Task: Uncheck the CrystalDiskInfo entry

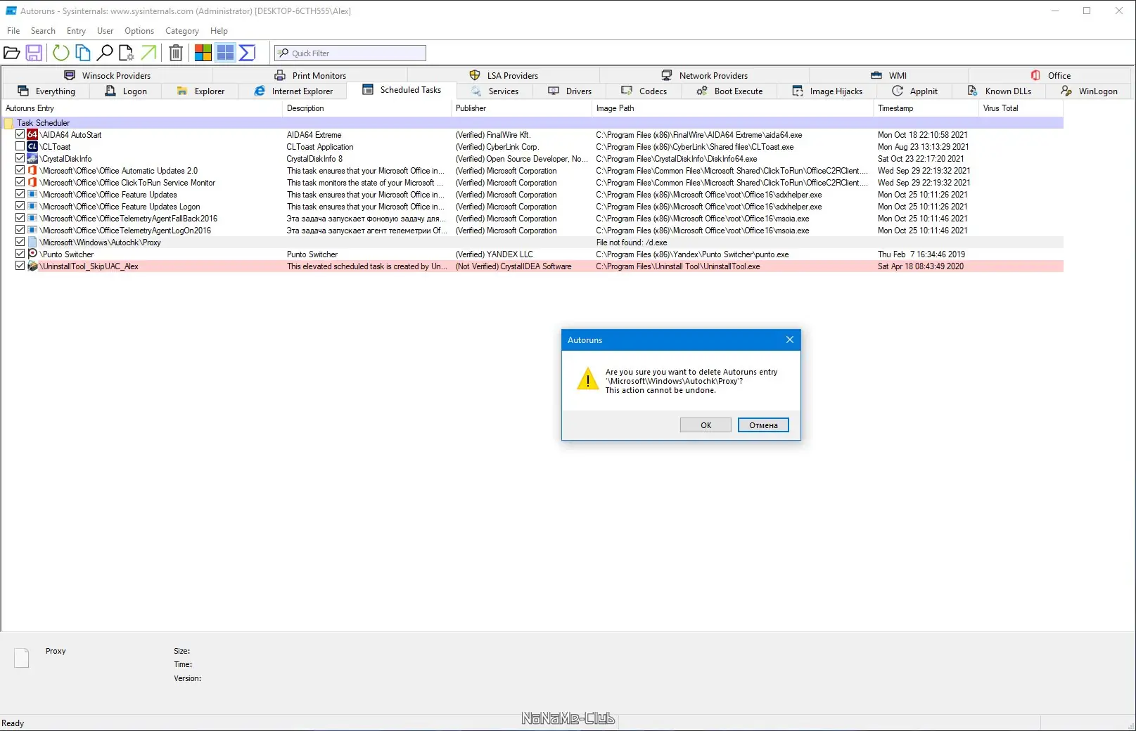Action: 20,158
